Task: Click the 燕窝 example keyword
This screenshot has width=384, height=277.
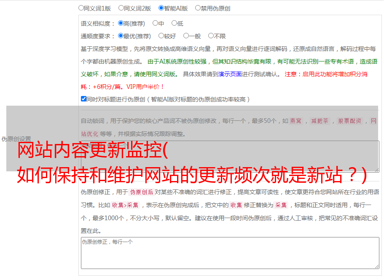Action: [295, 121]
